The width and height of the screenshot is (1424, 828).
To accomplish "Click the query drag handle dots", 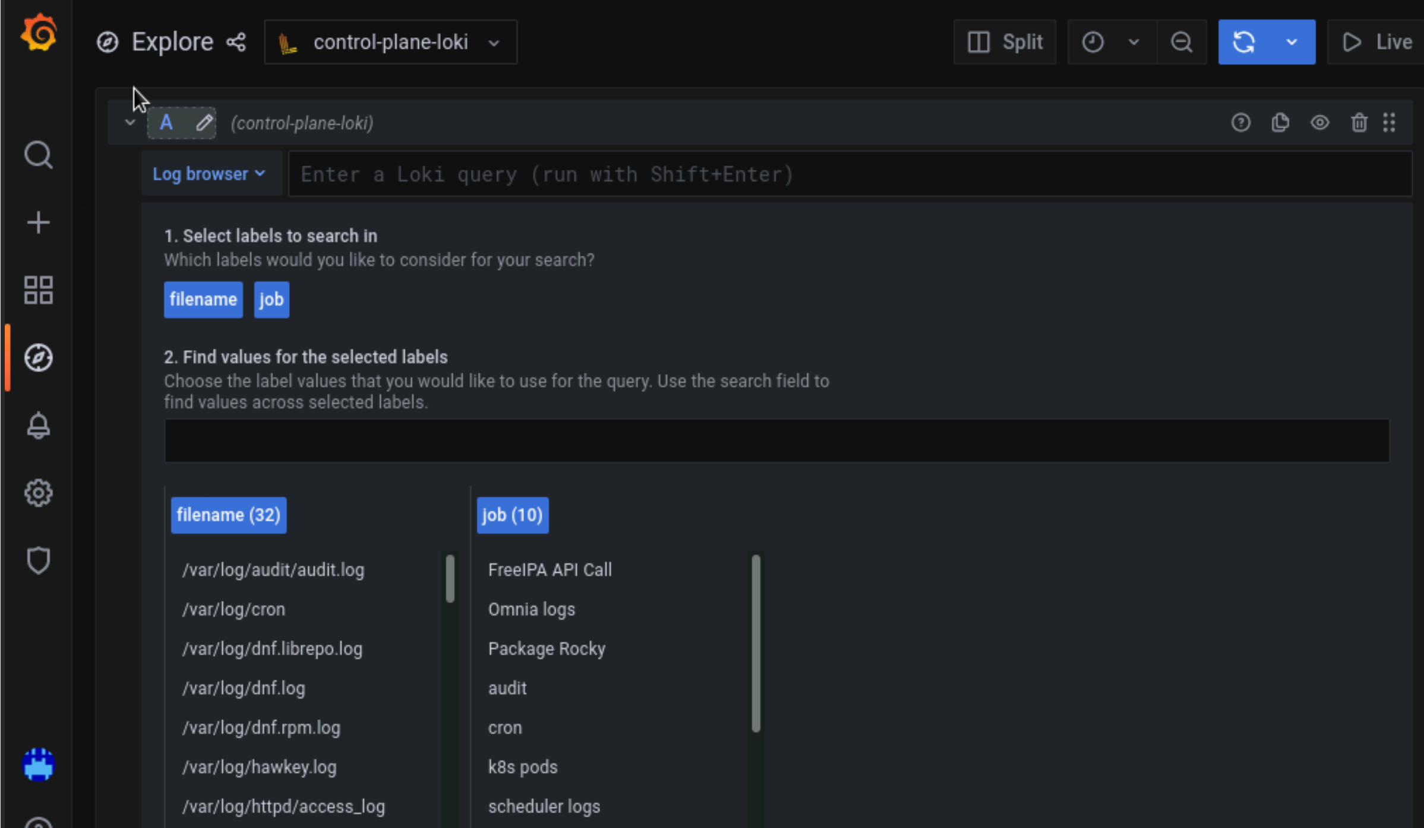I will click(x=1390, y=123).
